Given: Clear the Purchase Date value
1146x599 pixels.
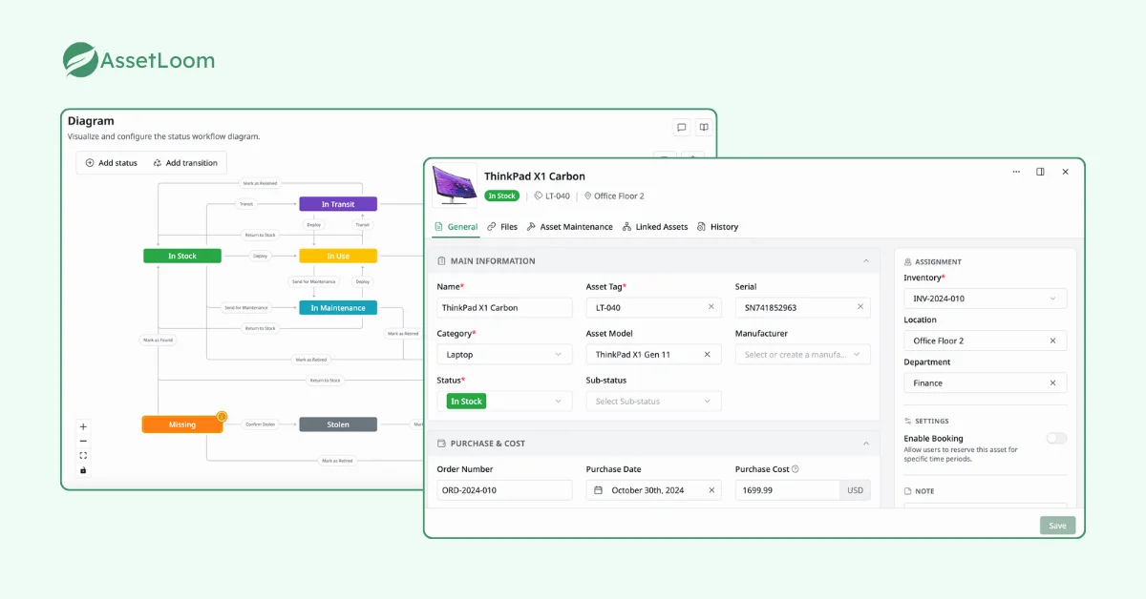Looking at the screenshot, I should point(711,490).
